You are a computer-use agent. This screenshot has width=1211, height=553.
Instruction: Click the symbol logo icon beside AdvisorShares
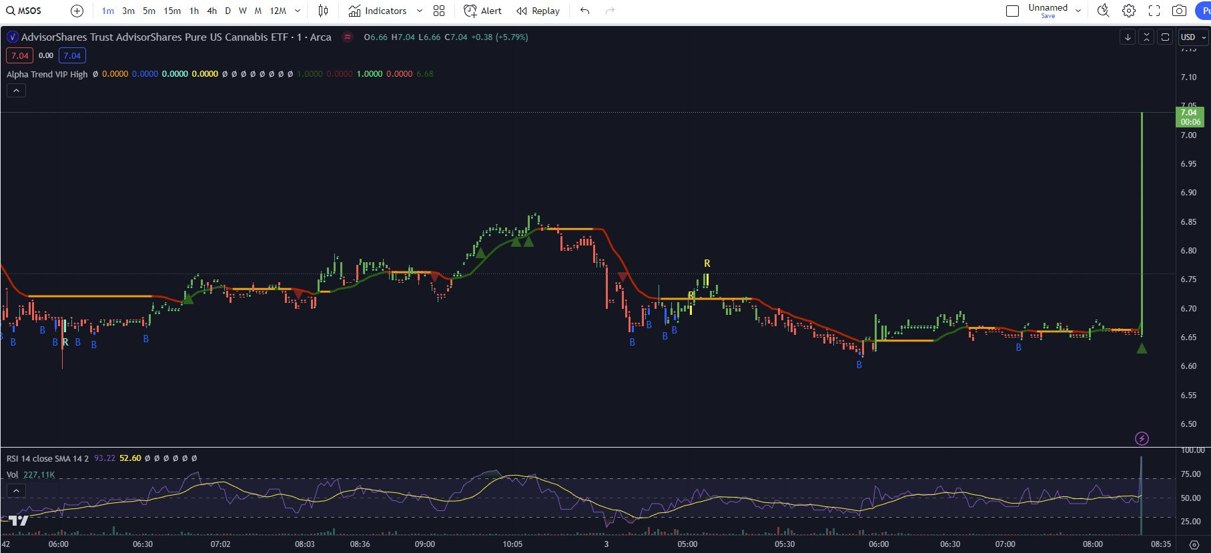pos(12,37)
